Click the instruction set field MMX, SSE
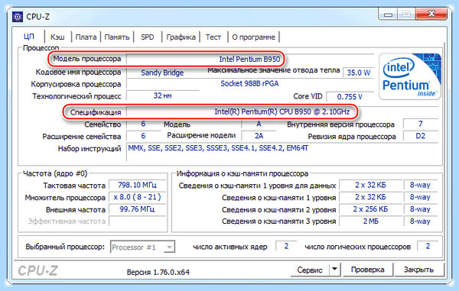459x291 pixels. [x=282, y=152]
